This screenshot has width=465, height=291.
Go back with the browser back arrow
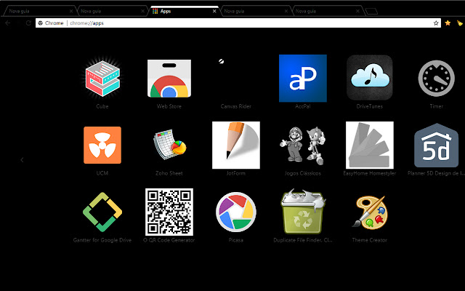8,23
